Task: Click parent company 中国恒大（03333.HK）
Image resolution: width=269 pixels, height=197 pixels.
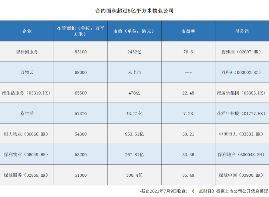Action: 242,134
